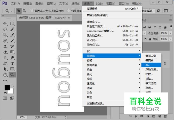The height and width of the screenshot is (120, 174).
Task: Click the search magnifier in options bar
Action: 158,11
